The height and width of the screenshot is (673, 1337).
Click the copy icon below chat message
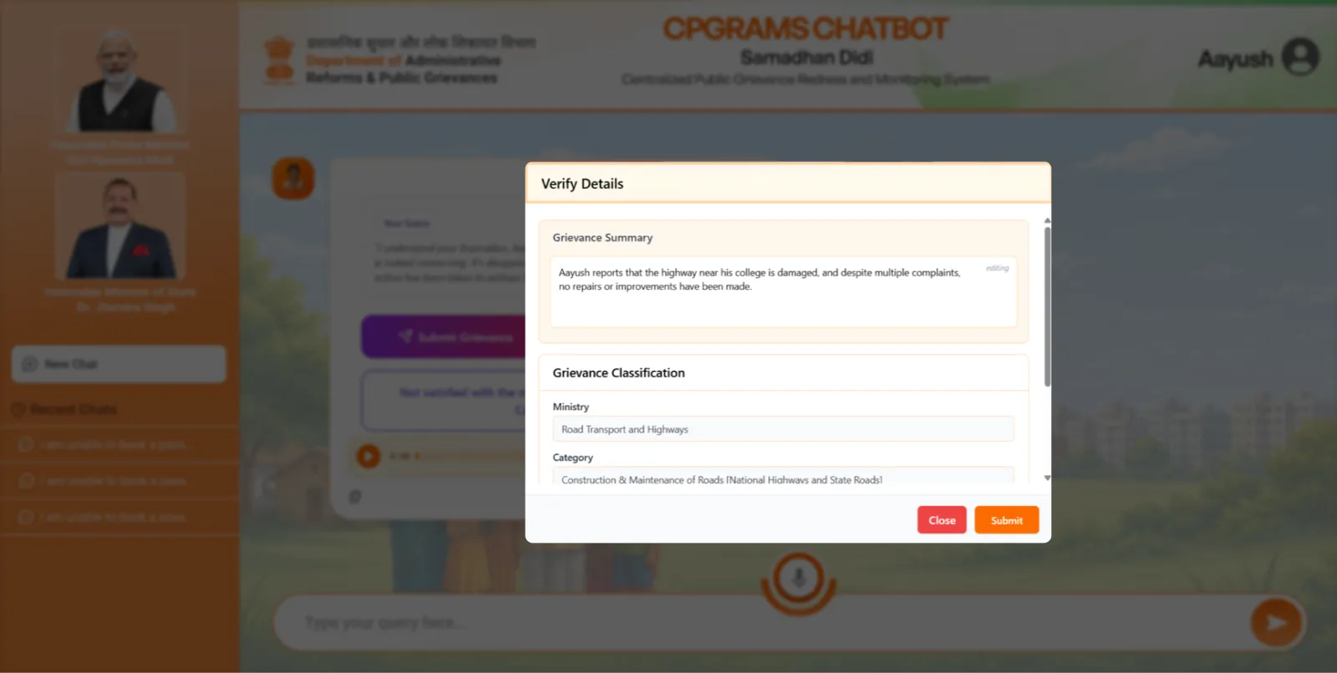355,497
